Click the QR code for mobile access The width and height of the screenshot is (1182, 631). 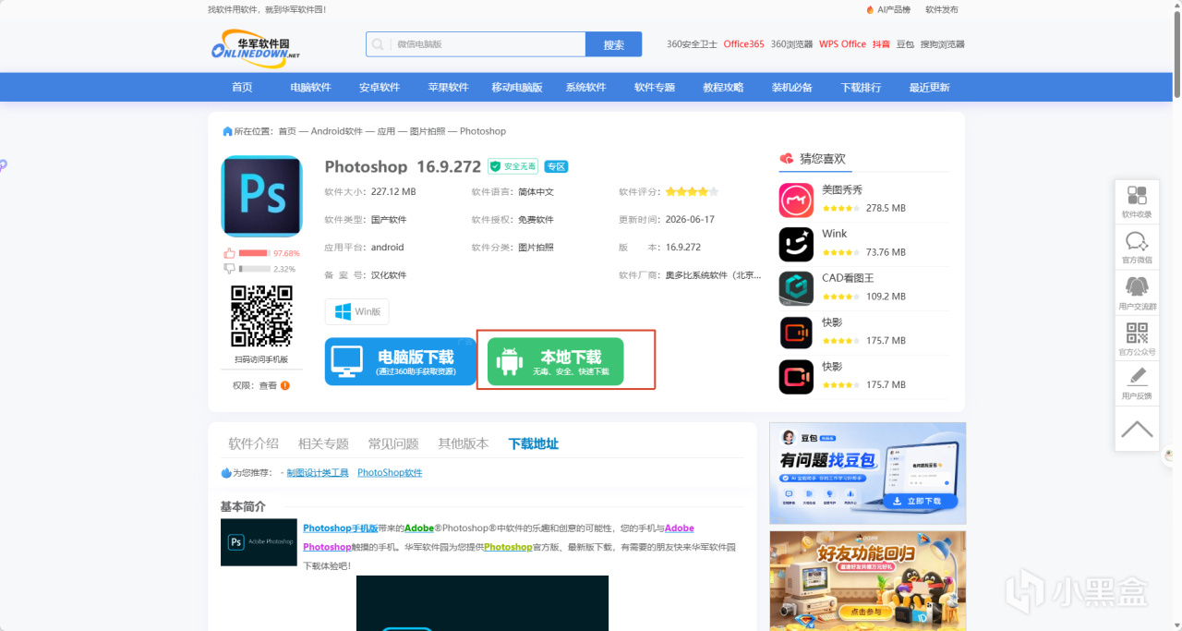261,316
